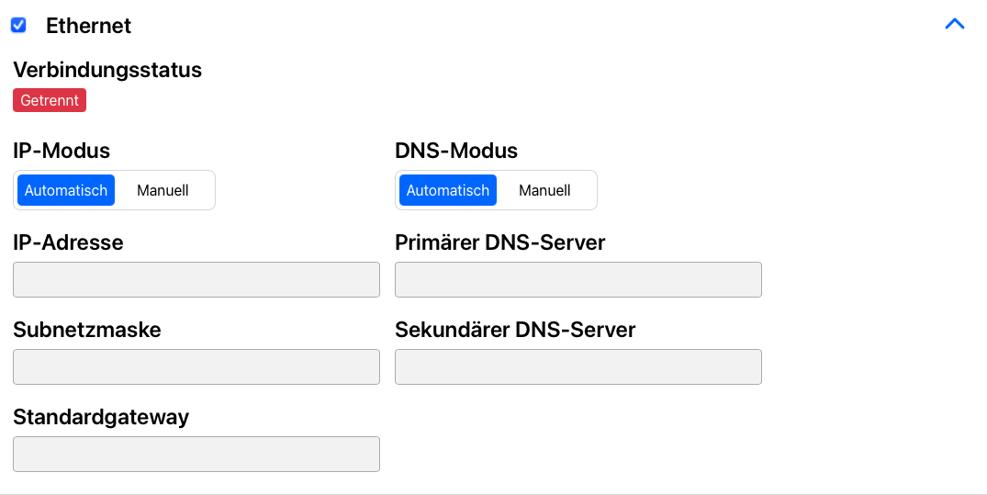
Task: Click into the Subnetzmaske field
Action: click(196, 366)
